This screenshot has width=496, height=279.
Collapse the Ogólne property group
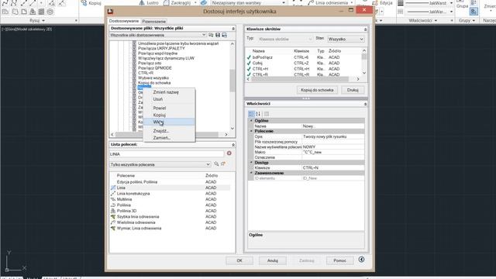pos(251,121)
